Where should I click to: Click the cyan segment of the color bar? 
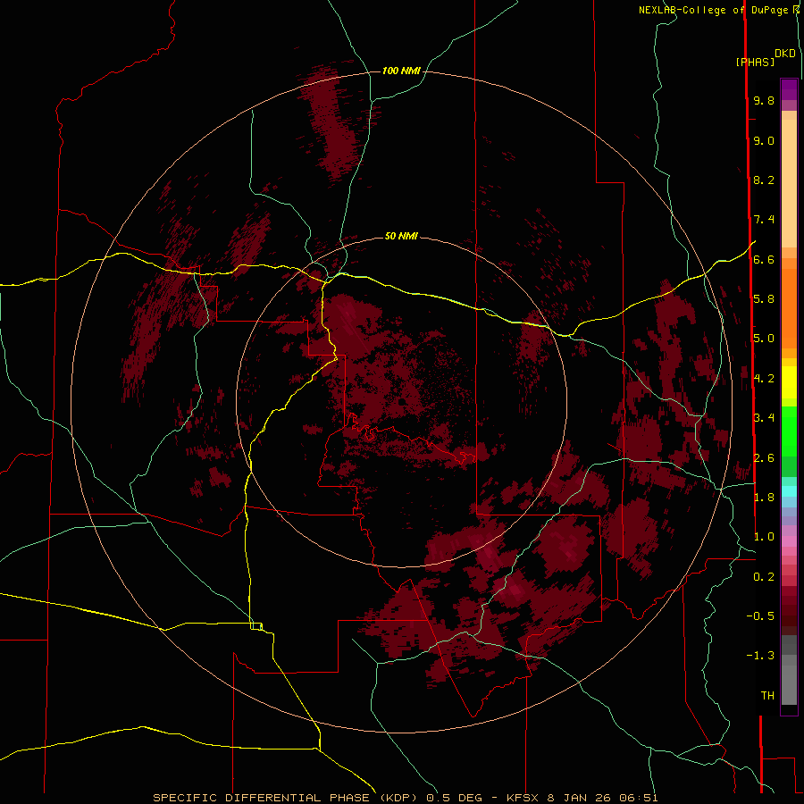[789, 491]
